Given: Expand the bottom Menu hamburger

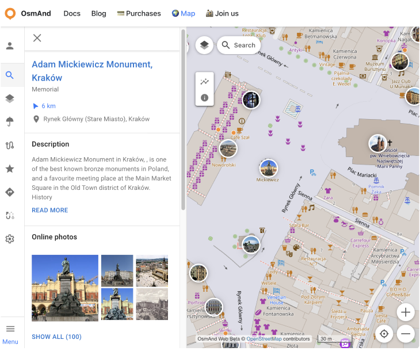Looking at the screenshot, I should pyautogui.click(x=10, y=329).
